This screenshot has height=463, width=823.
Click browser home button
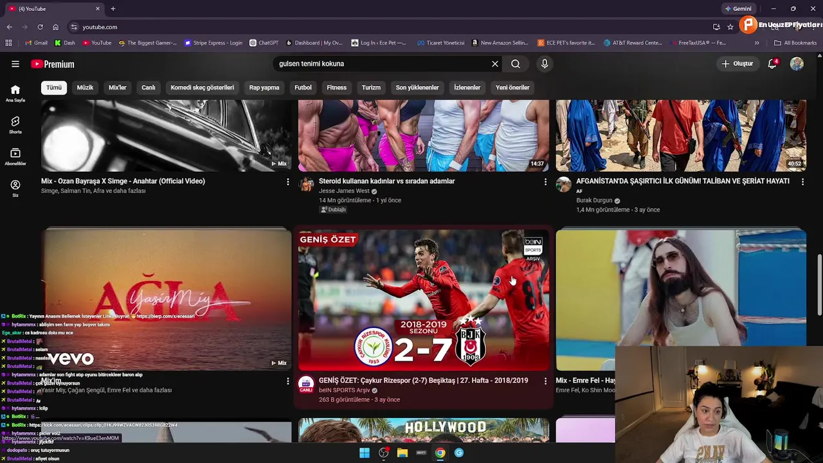click(55, 27)
